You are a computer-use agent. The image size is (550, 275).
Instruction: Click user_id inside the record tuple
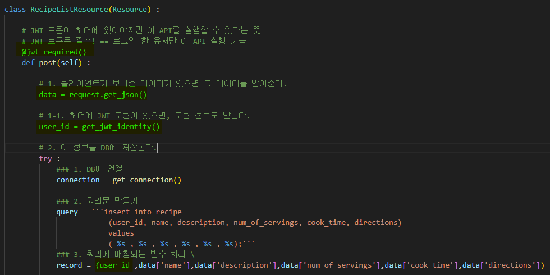[x=114, y=265]
